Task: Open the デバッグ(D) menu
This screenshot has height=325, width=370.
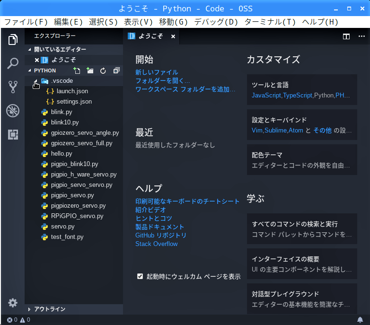Action: pos(216,22)
